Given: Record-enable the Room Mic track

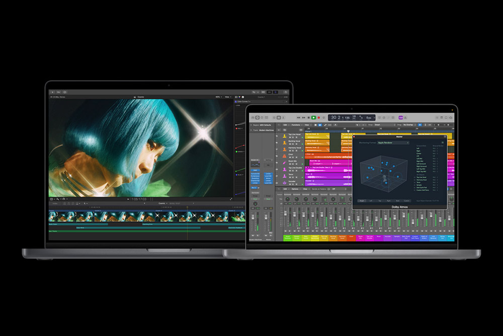Looking at the screenshot, I should (296, 164).
